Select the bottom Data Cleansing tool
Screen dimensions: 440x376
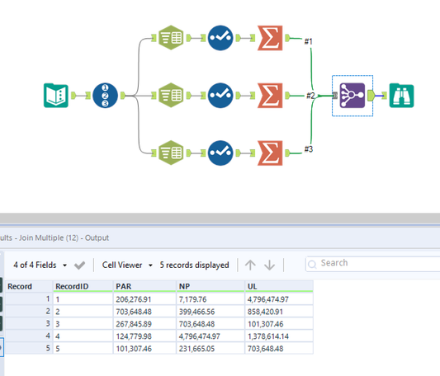click(220, 153)
